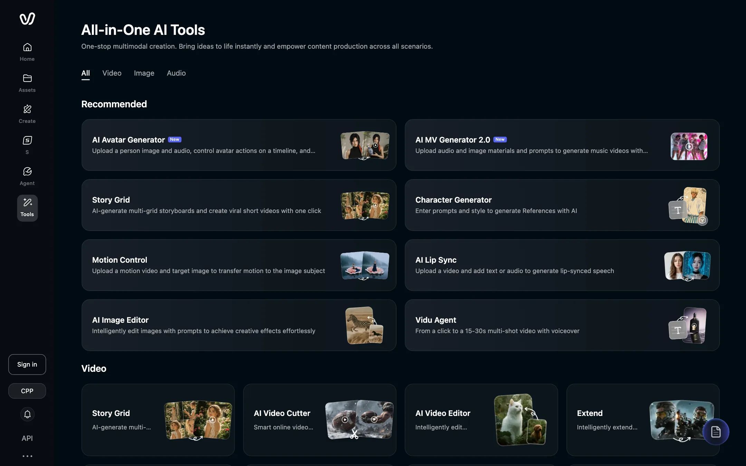746x466 pixels.
Task: Click the AI MV Generator thumbnail image
Action: 689,146
